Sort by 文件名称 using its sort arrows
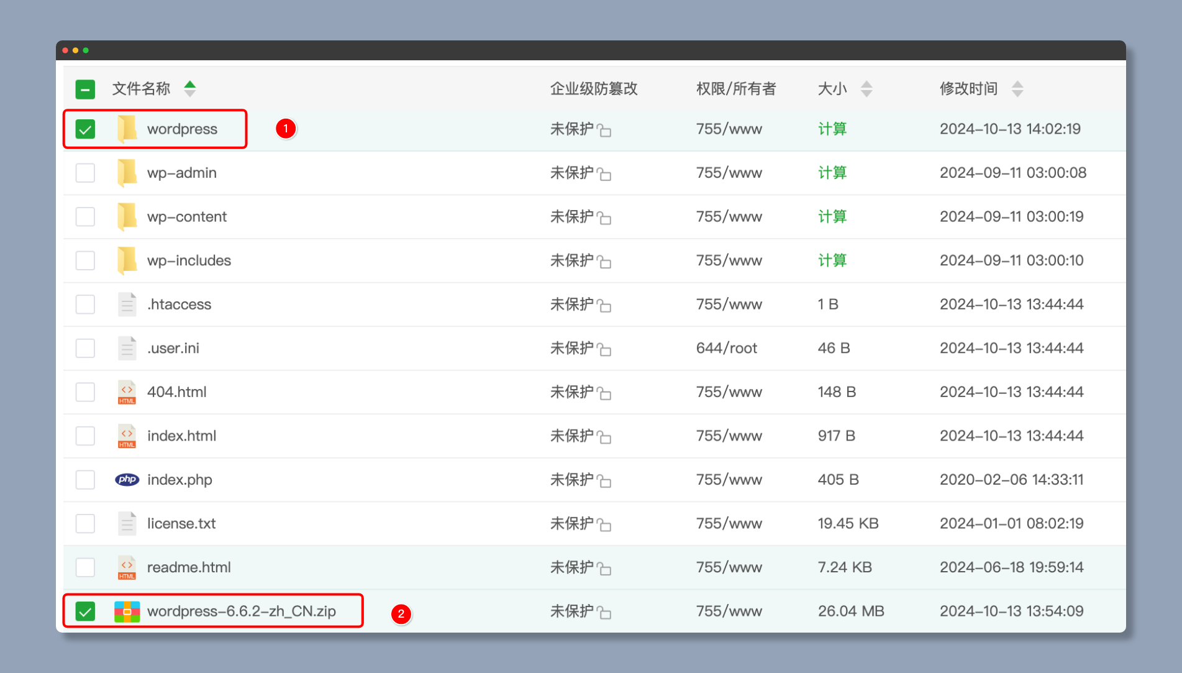The height and width of the screenshot is (673, 1182). pos(190,89)
